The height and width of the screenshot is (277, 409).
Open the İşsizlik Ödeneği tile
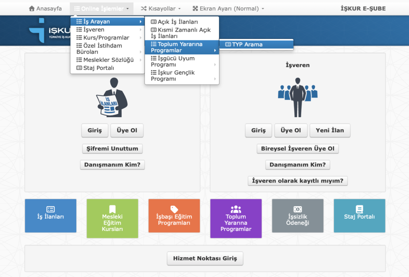point(298,216)
